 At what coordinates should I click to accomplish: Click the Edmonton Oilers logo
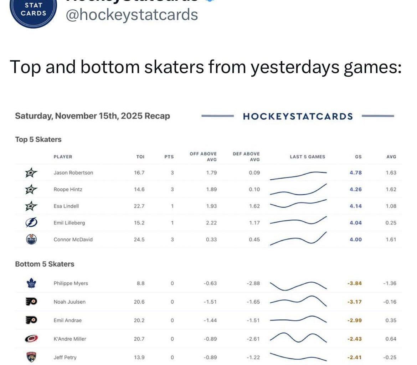point(31,240)
